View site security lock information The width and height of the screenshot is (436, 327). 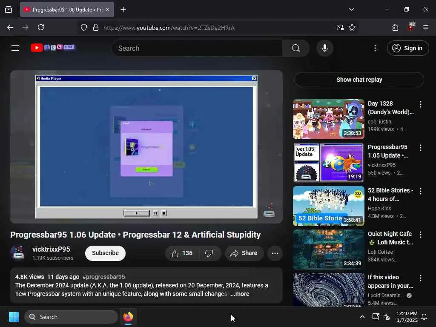pos(96,27)
